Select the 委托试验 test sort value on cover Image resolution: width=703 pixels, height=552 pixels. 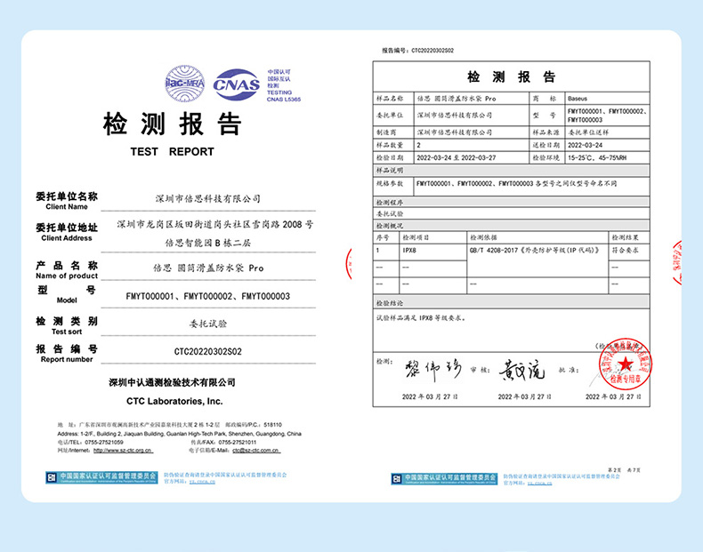pyautogui.click(x=208, y=324)
